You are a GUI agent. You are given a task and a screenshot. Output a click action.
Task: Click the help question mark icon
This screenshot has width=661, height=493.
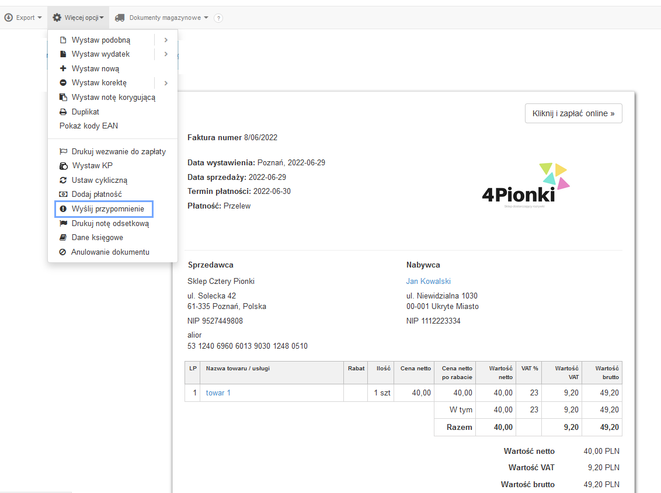point(218,18)
